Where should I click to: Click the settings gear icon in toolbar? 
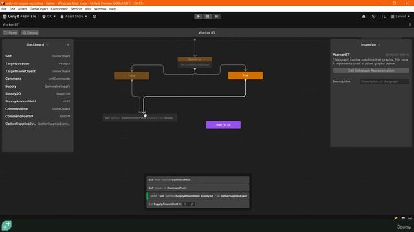[94, 17]
